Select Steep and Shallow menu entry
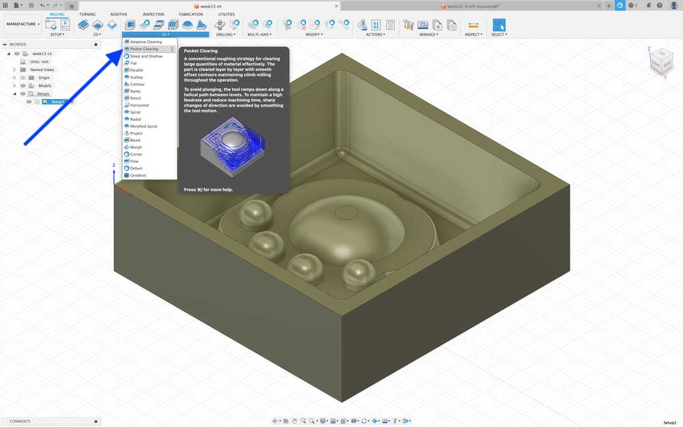683x427 pixels. point(150,56)
